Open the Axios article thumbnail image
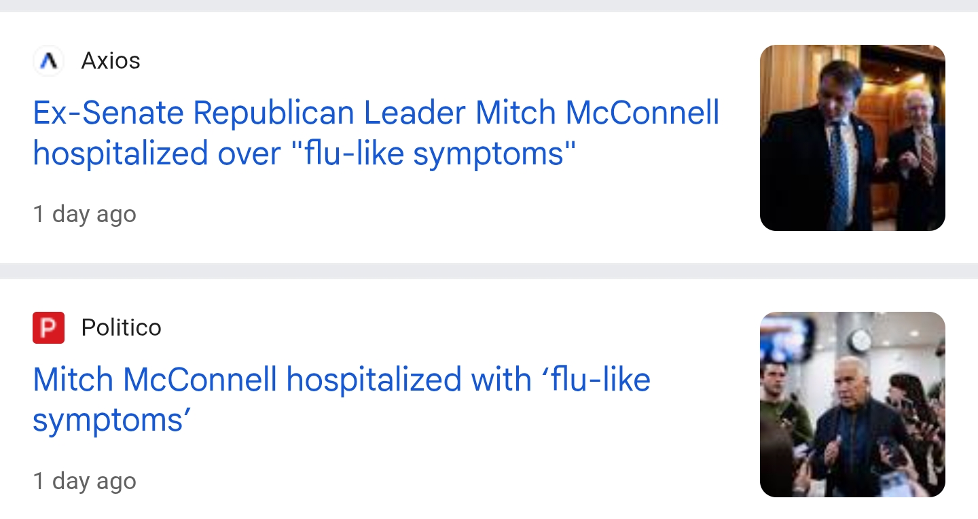 point(852,138)
